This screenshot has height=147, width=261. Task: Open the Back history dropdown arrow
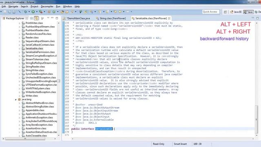[x=124, y=12]
